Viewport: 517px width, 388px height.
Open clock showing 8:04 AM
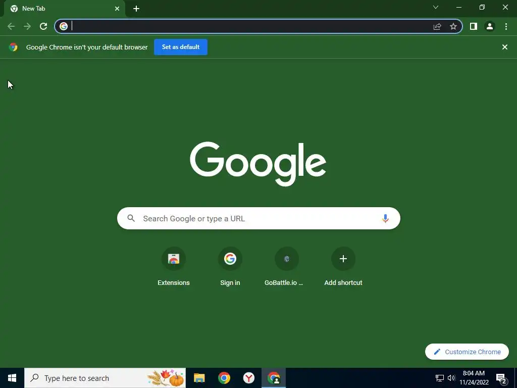click(x=474, y=378)
